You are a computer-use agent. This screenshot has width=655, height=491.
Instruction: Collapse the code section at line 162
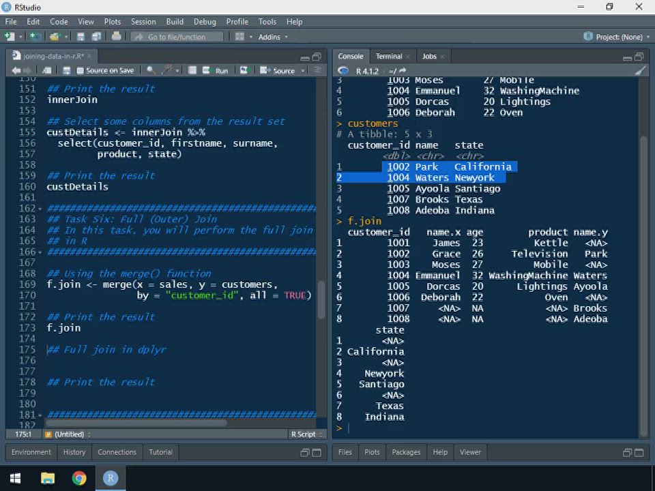[x=41, y=209]
